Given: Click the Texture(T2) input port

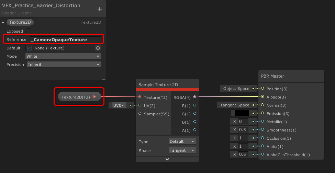Looking at the screenshot, I should coord(140,97).
